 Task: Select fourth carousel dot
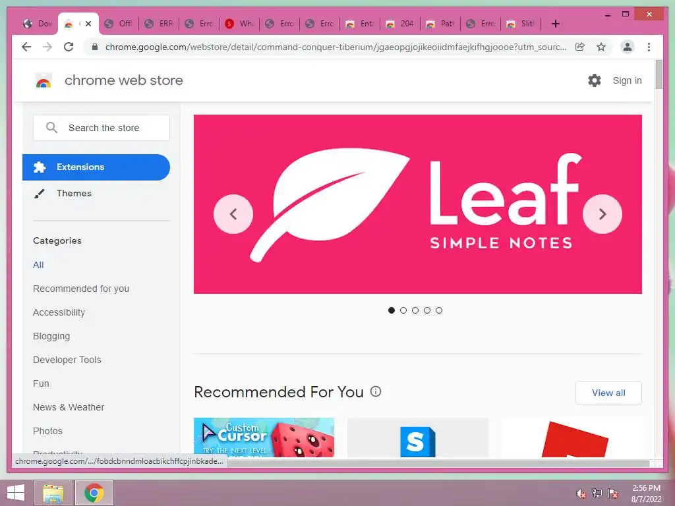tap(427, 310)
